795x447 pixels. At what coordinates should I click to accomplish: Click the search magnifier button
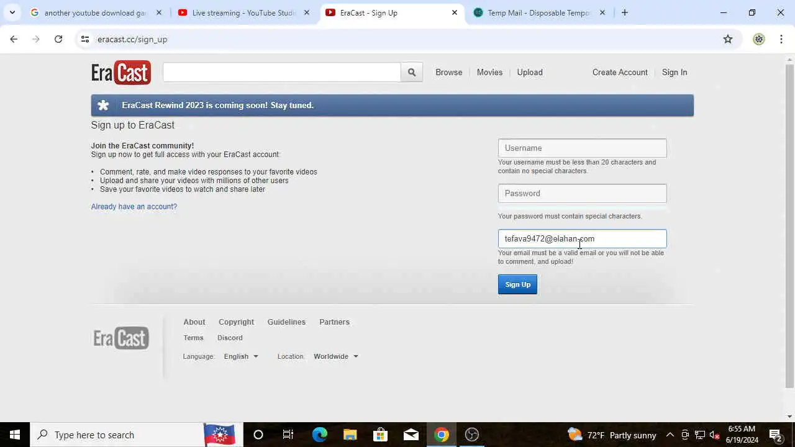(412, 73)
